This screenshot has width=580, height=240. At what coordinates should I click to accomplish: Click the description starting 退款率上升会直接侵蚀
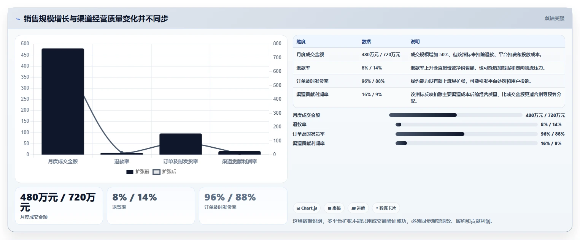pyautogui.click(x=478, y=68)
